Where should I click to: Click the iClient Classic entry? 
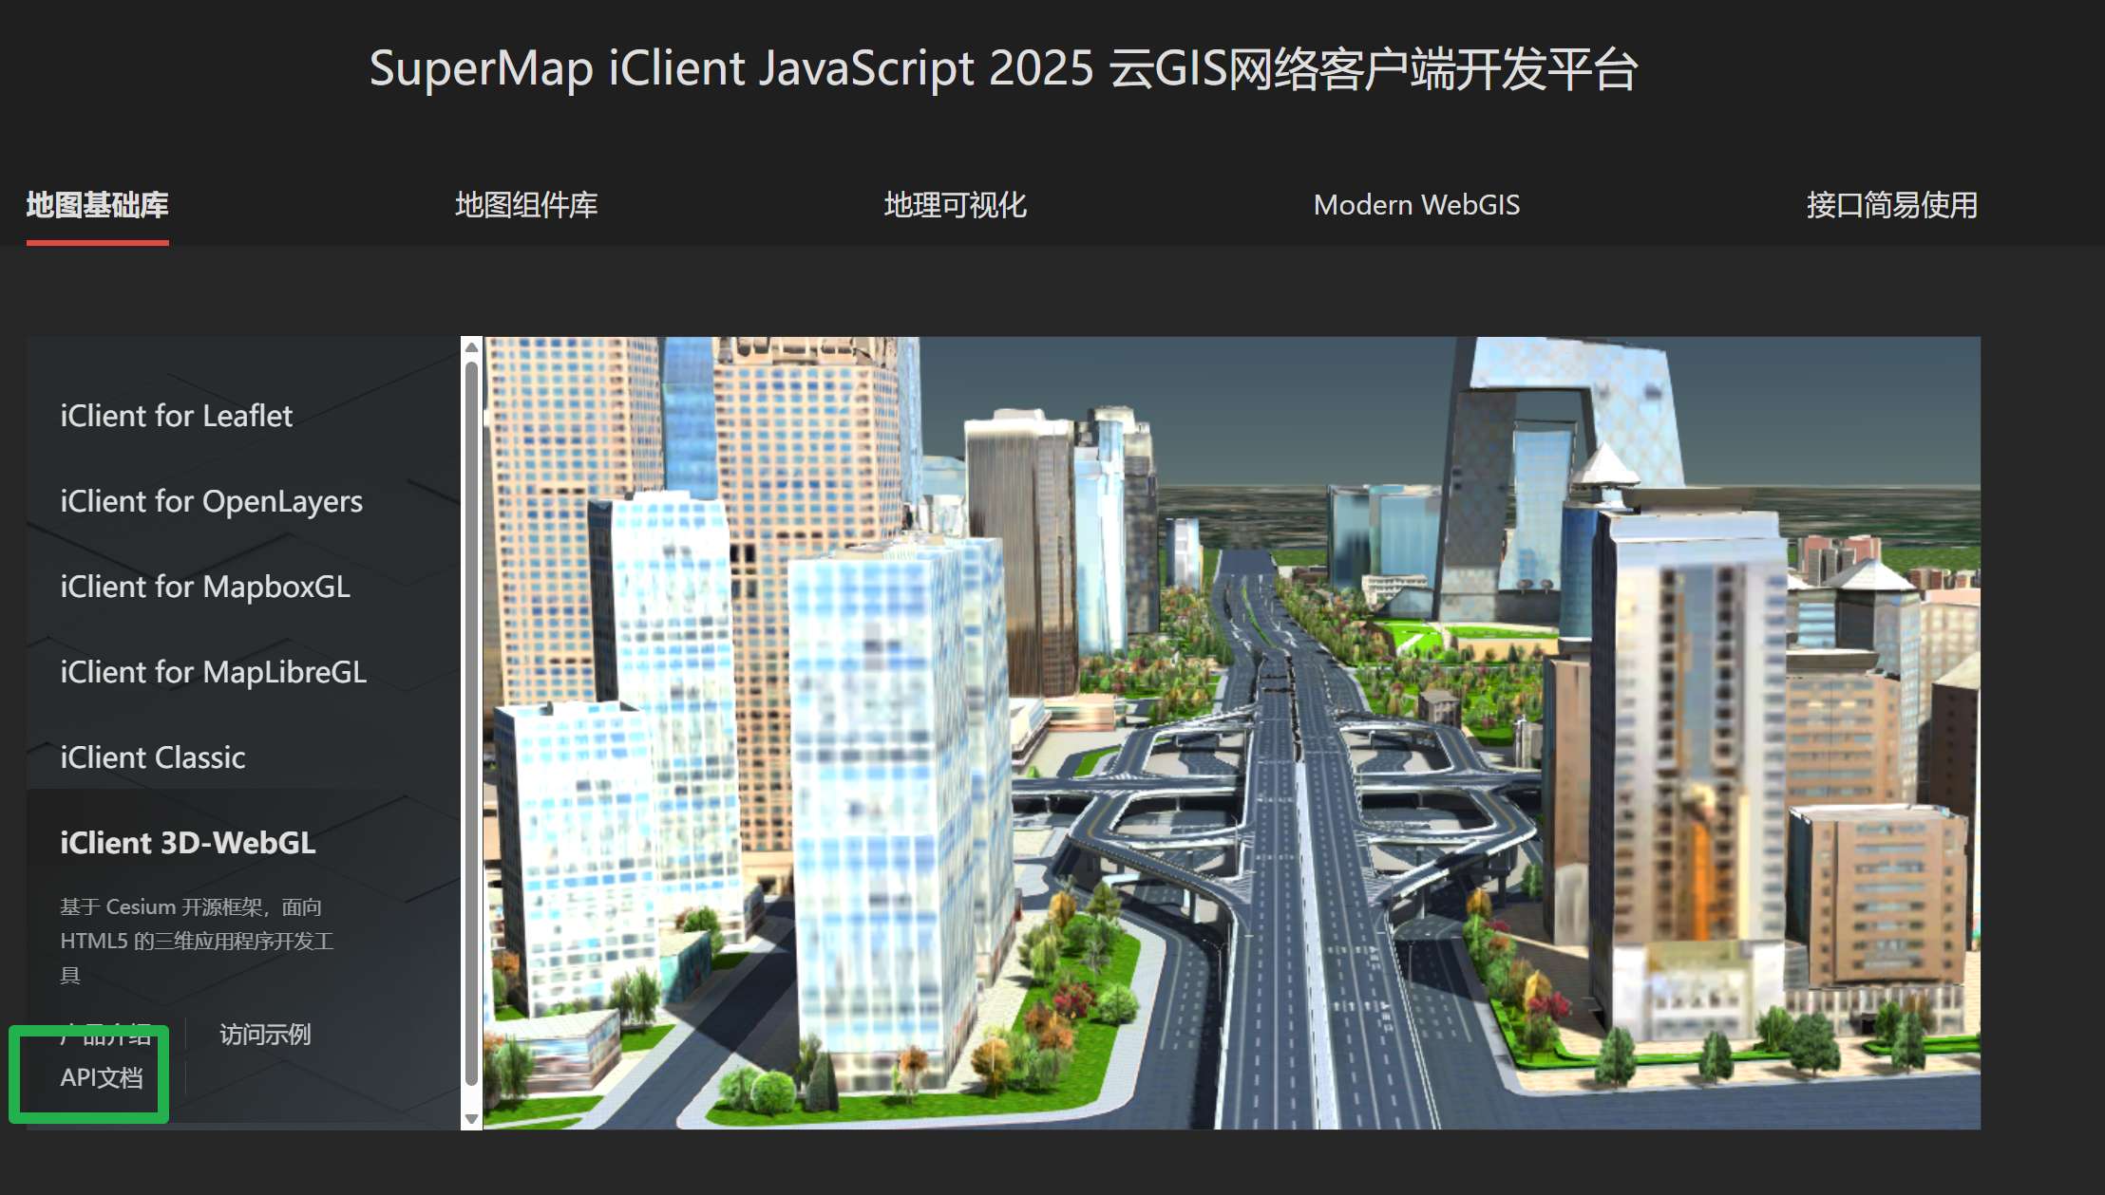tap(153, 757)
